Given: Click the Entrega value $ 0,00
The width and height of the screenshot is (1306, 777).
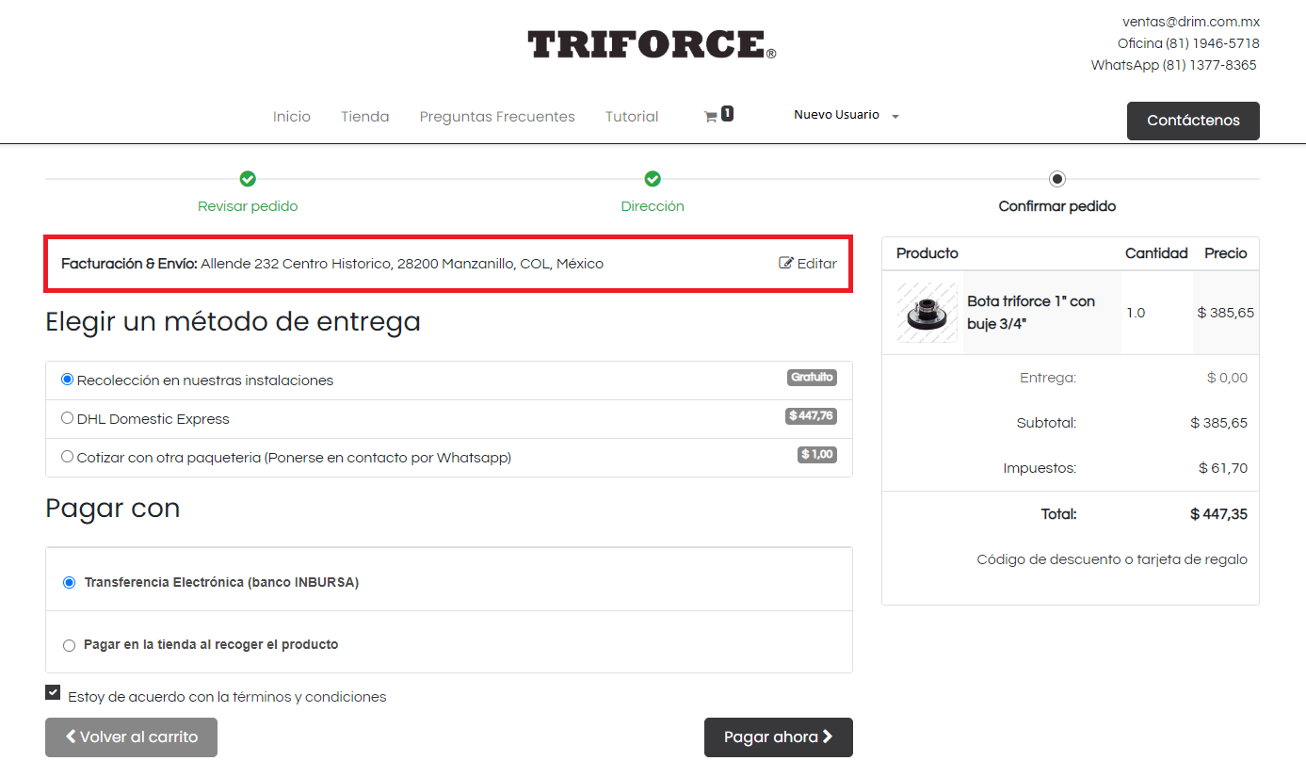Looking at the screenshot, I should click(x=1227, y=378).
